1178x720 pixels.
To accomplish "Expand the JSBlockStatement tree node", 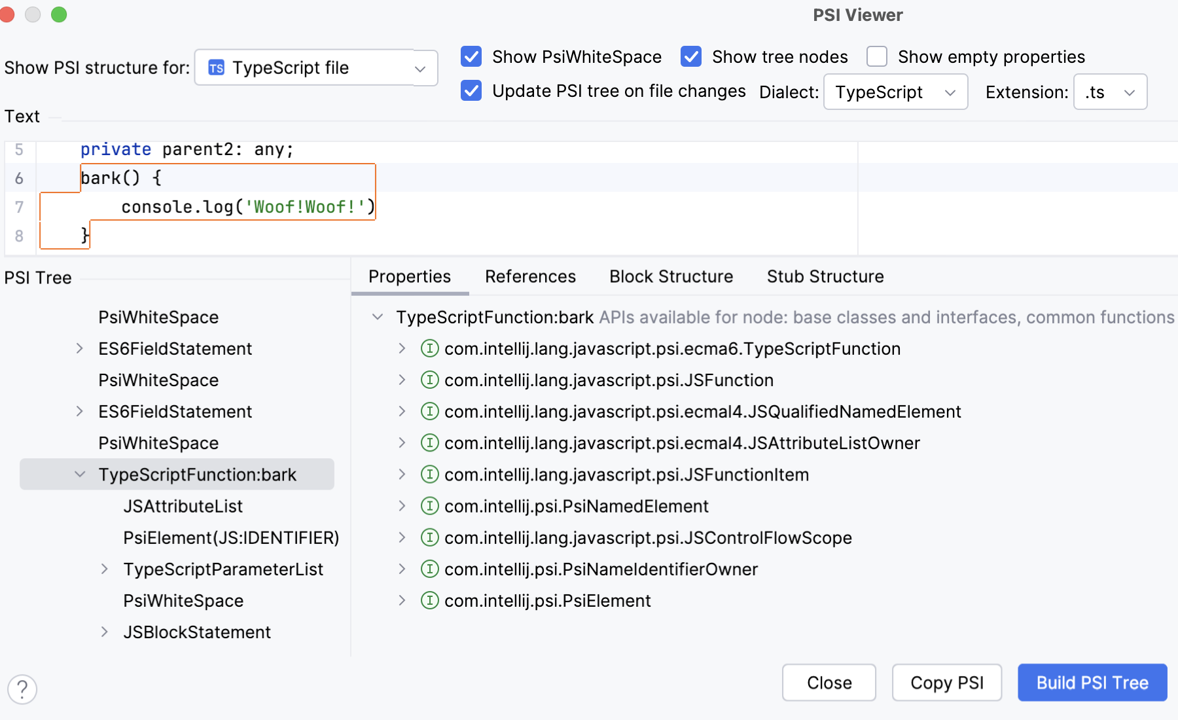I will tap(105, 632).
